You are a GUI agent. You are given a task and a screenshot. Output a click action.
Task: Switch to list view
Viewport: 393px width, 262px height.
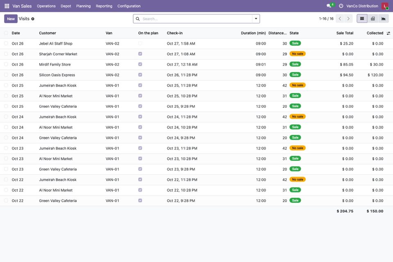coord(362,18)
